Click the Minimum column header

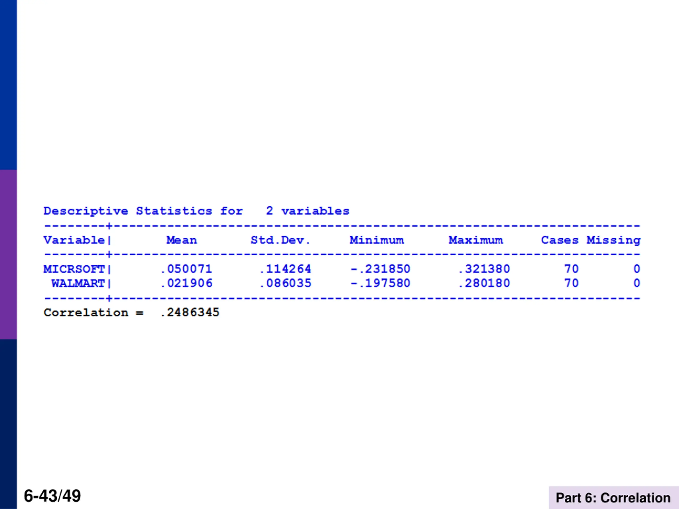coord(377,240)
